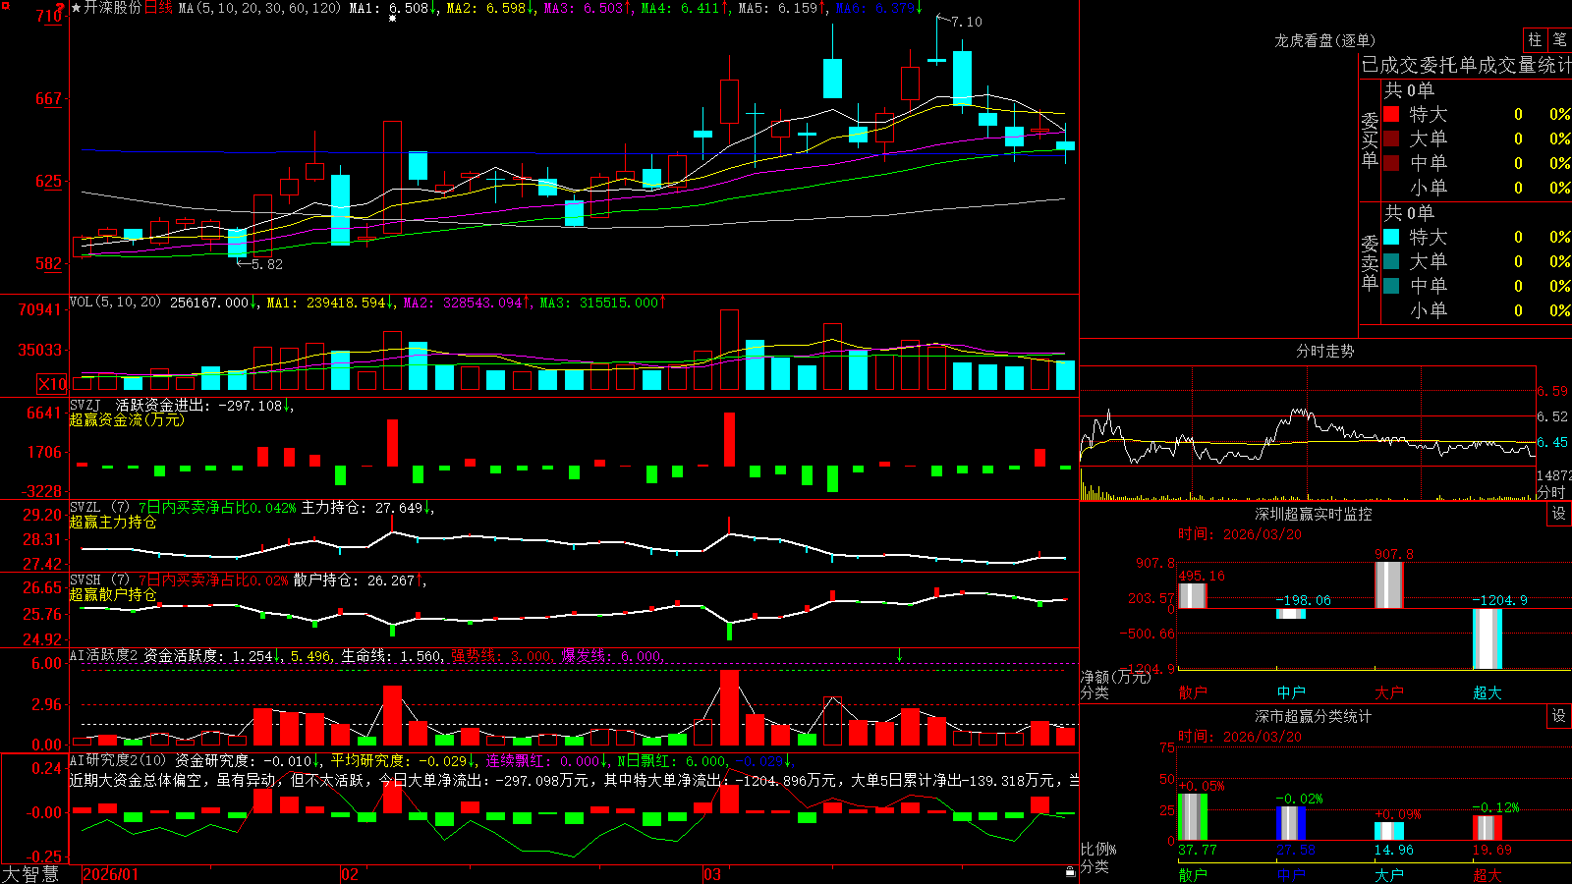Click the 散户 bar showing 495.16

(x=1193, y=595)
